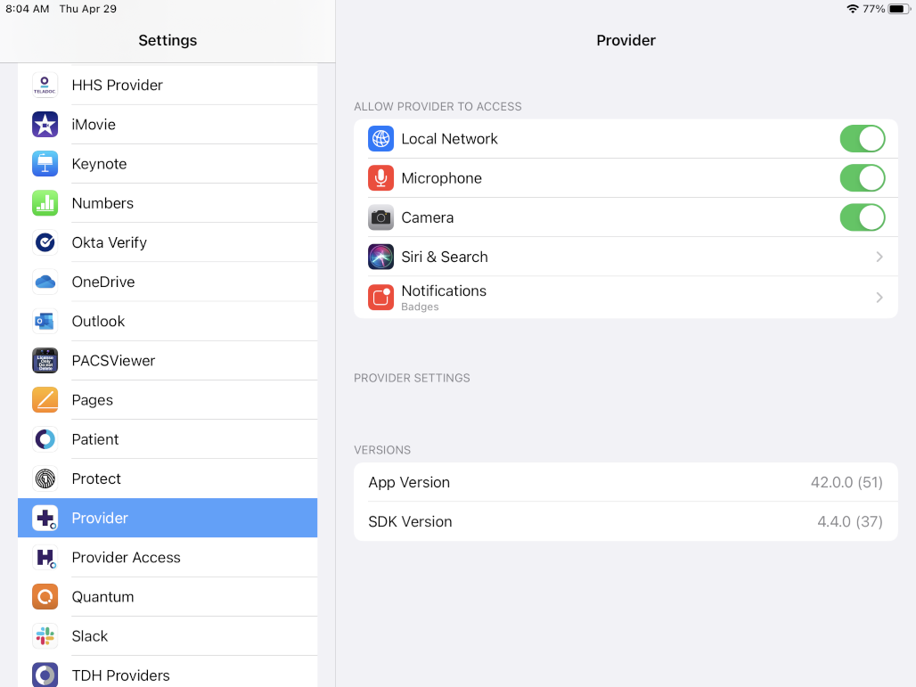Image resolution: width=916 pixels, height=687 pixels.
Task: Open Slack settings label
Action: coord(90,636)
